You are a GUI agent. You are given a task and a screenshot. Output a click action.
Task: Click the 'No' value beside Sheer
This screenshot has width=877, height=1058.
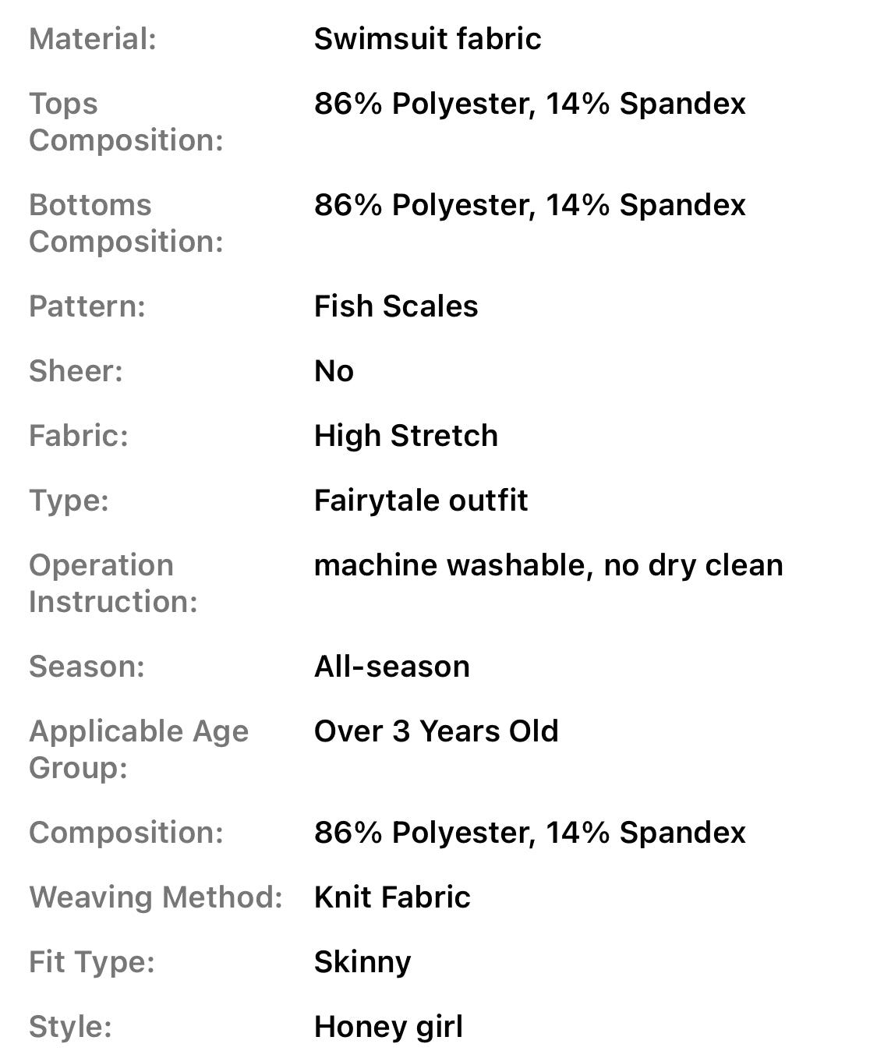(334, 371)
